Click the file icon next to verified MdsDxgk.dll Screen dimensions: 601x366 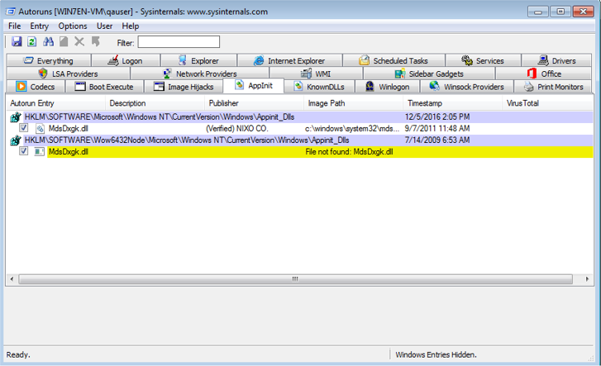click(40, 129)
